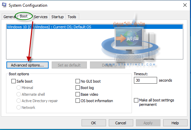Select Active Directory repair option
Viewport: 191px width, 130px height.
point(18,101)
